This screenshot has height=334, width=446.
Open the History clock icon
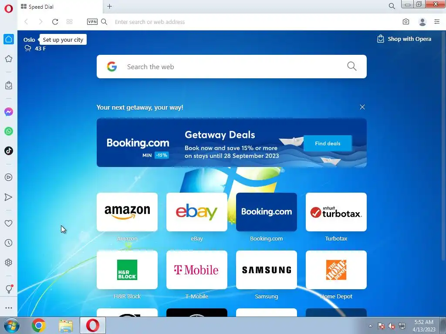9,243
